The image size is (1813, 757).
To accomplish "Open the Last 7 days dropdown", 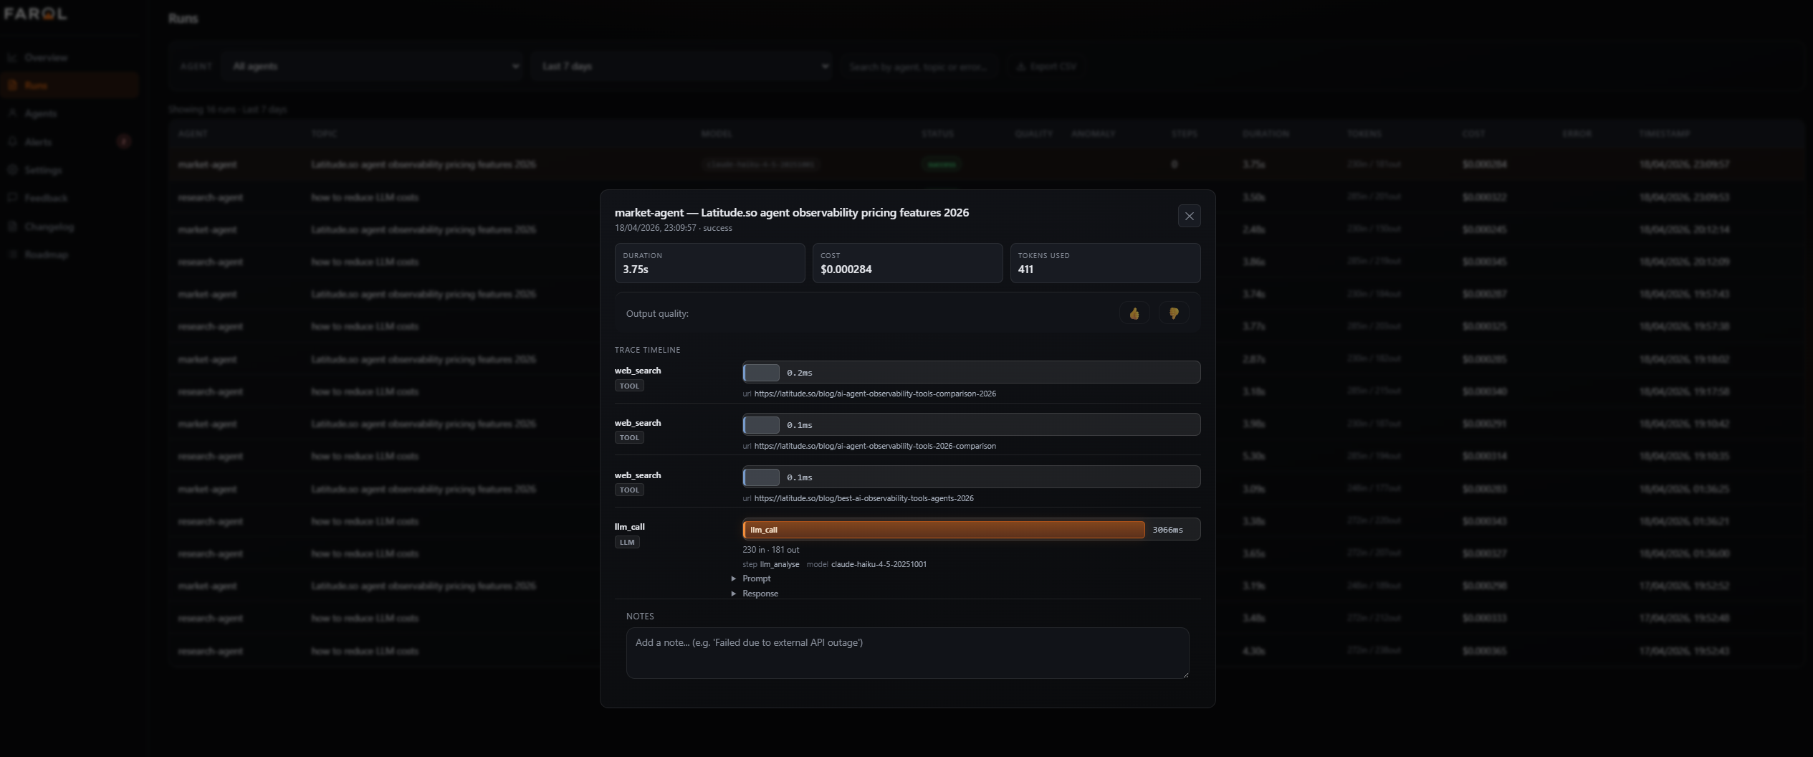I will (x=682, y=66).
